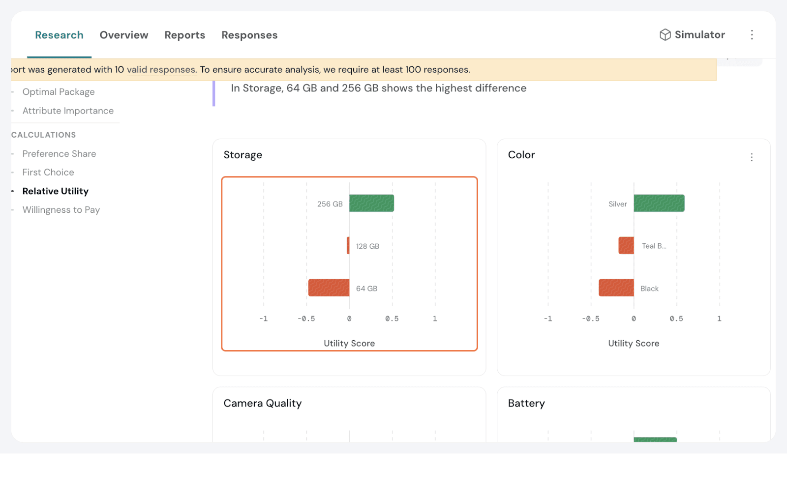Click the red 64 GB bar
This screenshot has height=496, width=787.
(329, 288)
